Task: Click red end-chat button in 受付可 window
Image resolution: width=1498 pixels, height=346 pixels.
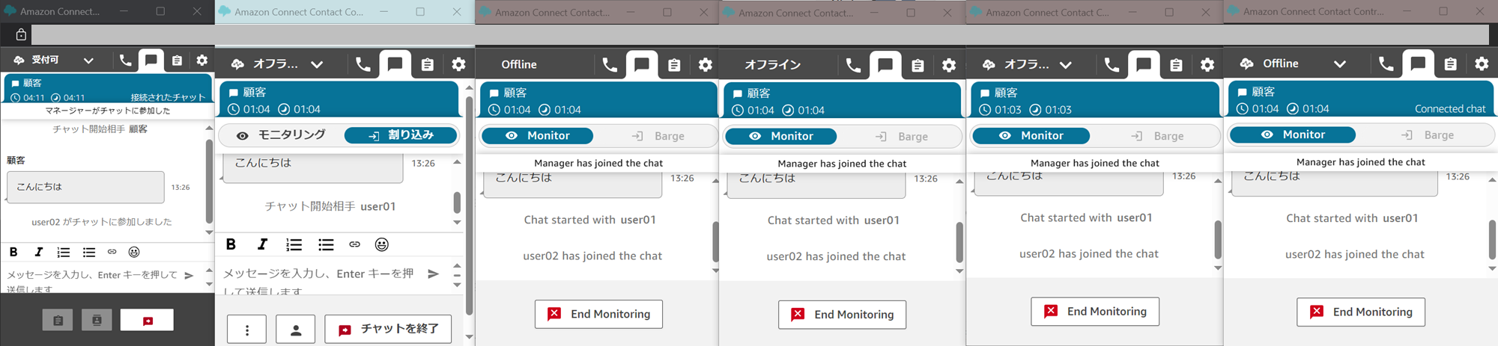Action: [x=147, y=320]
